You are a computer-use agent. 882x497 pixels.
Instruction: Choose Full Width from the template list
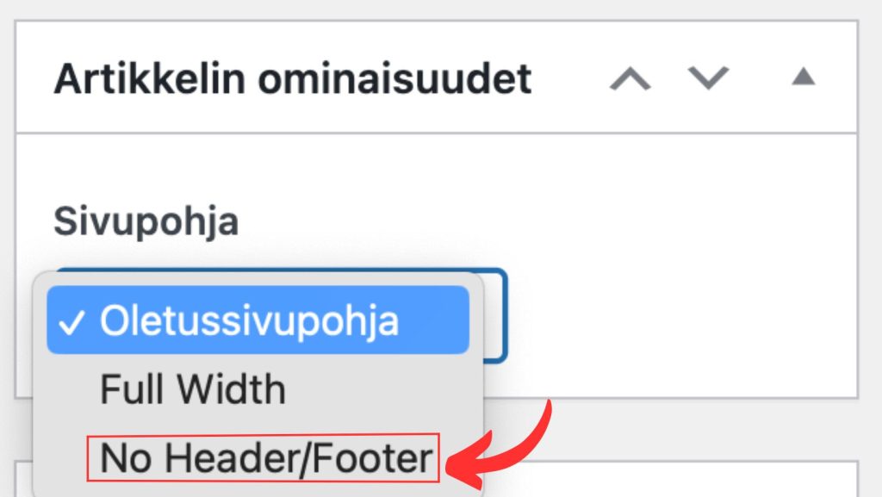[x=193, y=389]
